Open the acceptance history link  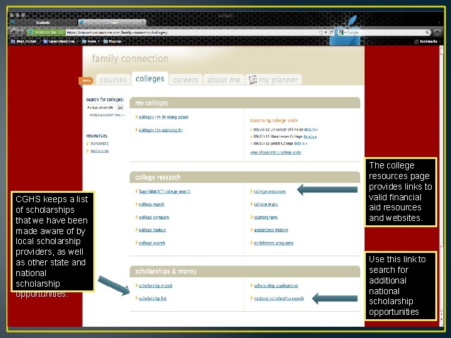tap(271, 230)
